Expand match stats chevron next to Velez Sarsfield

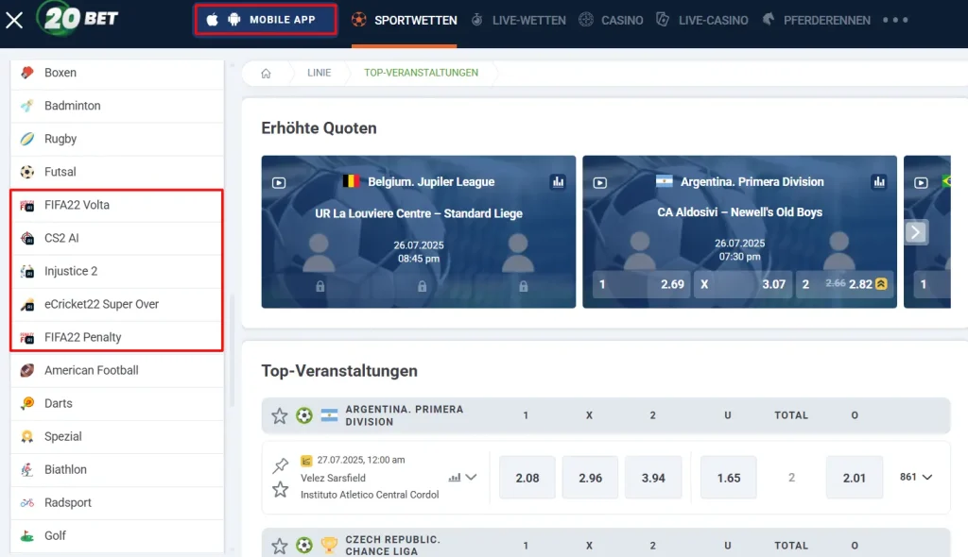(471, 478)
